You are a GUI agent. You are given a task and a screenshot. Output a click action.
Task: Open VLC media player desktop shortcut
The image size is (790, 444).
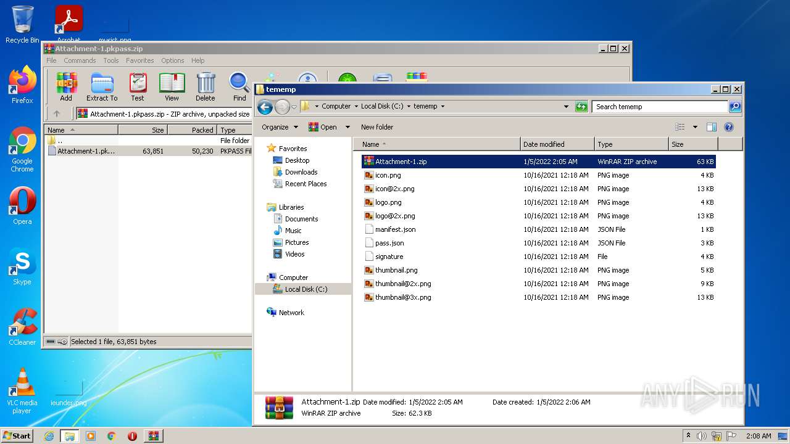point(22,391)
